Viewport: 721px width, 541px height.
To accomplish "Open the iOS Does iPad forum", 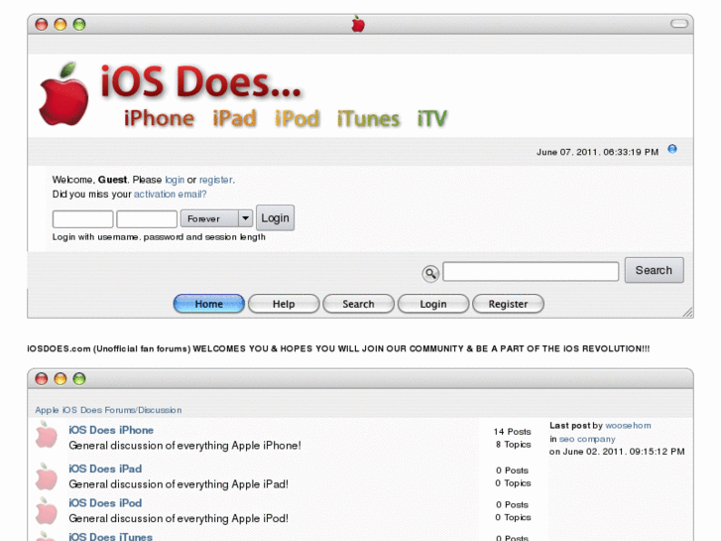I will pos(105,469).
